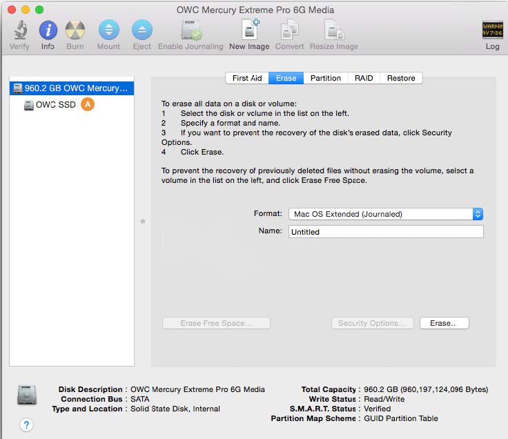Click the green zoom window button

(39, 10)
